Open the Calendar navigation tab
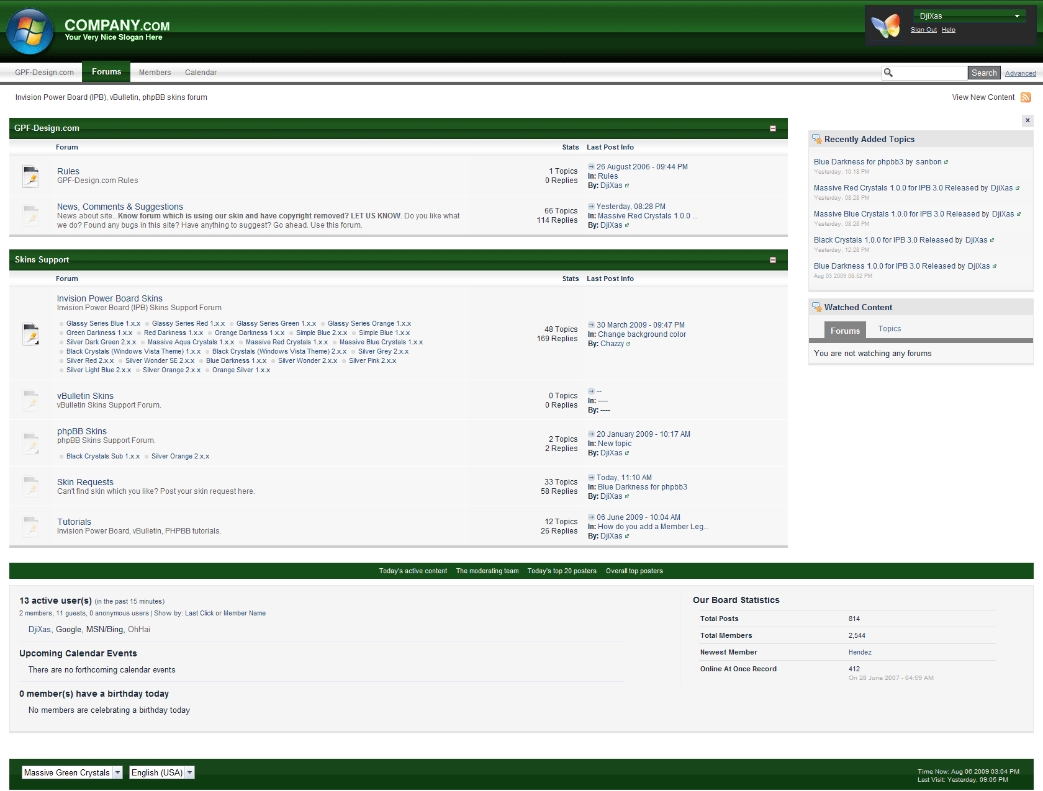This screenshot has height=791, width=1043. tap(201, 73)
